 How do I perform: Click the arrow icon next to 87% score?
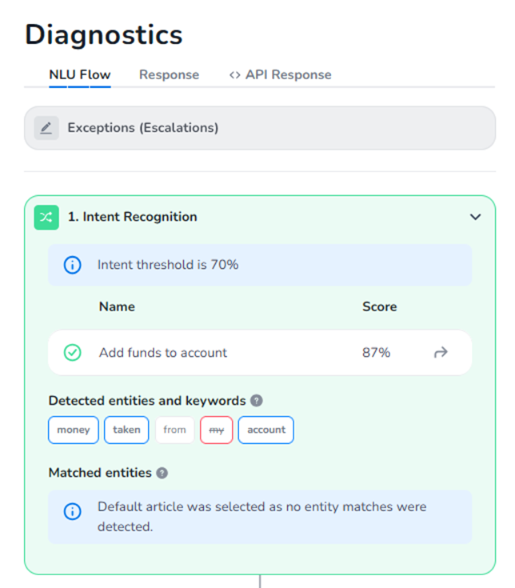[441, 353]
